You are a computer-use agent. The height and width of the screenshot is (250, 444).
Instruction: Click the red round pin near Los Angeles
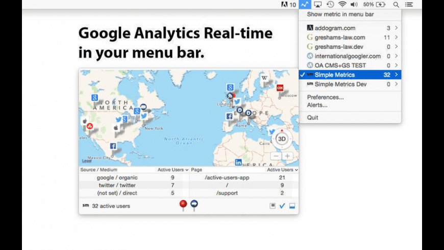(90, 126)
